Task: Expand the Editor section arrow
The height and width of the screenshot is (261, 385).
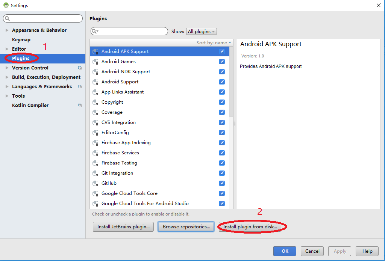Action: [7, 49]
